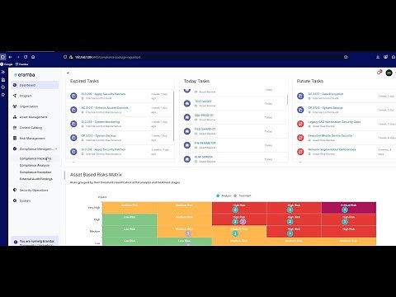
Task: Click the Critical Risk matrix cell
Action: pyautogui.click(x=348, y=208)
